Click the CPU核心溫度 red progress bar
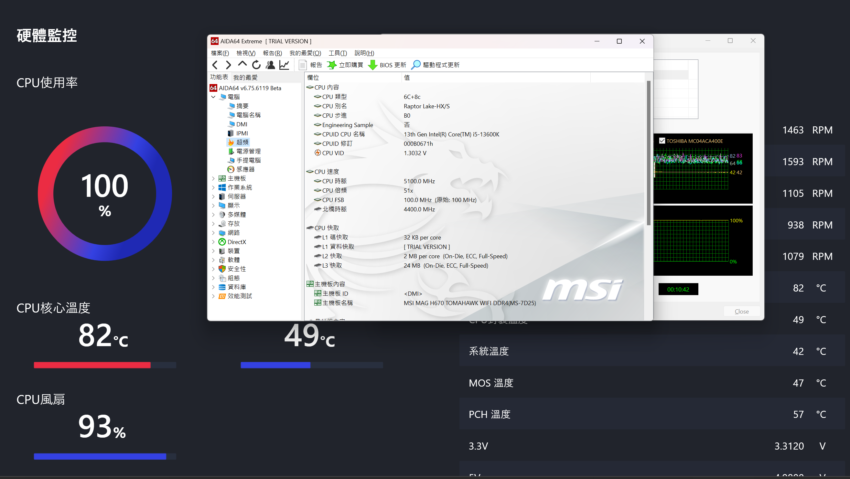850x479 pixels. tap(105, 365)
